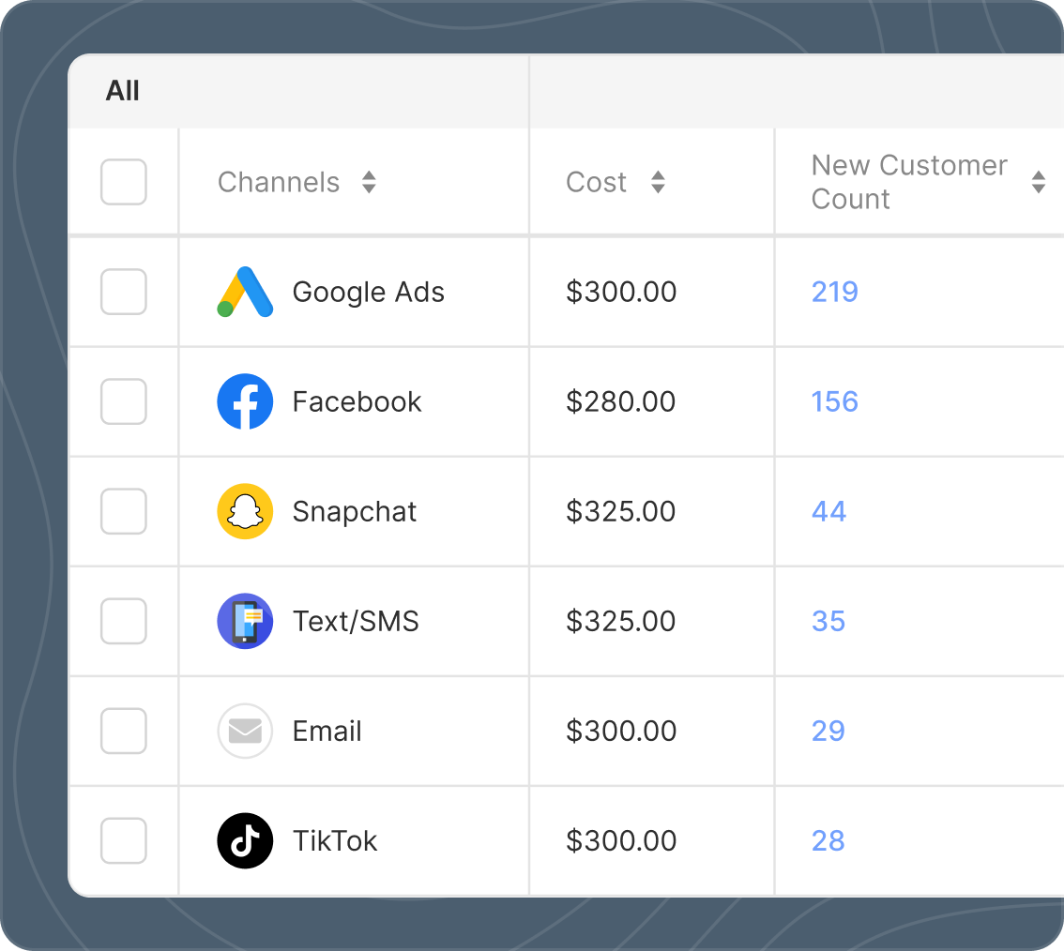Open Snapchat new customer count 44
Viewport: 1064px width, 951px height.
tap(828, 511)
